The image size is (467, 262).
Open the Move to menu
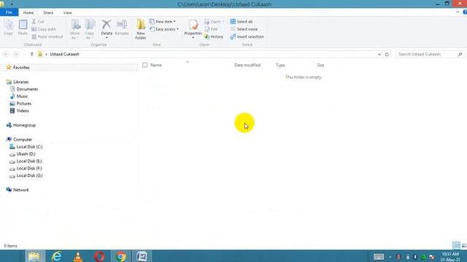[x=75, y=29]
